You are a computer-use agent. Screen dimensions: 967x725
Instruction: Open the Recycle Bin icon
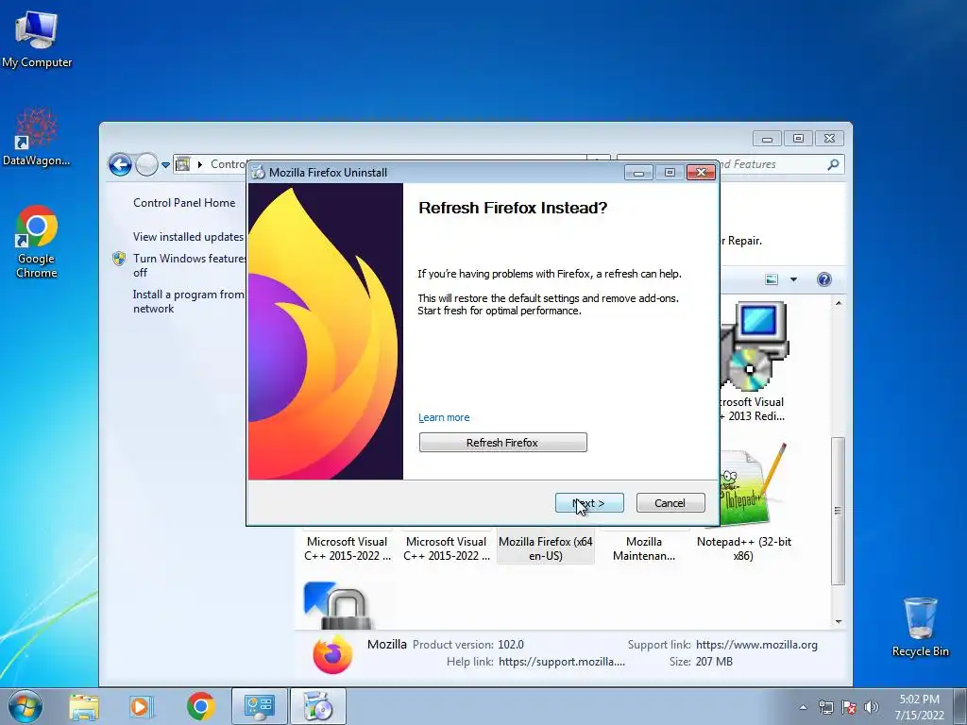coord(920,627)
